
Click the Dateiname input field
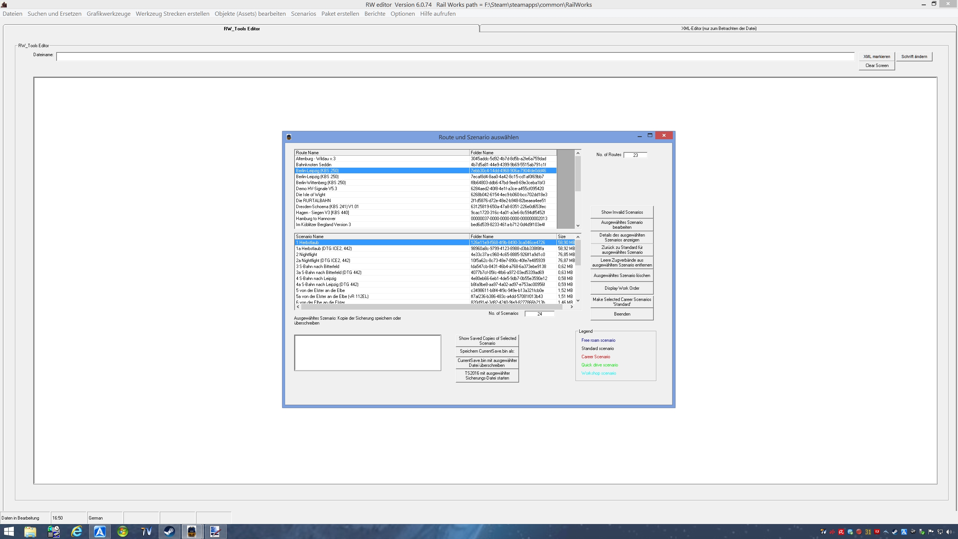click(x=455, y=57)
